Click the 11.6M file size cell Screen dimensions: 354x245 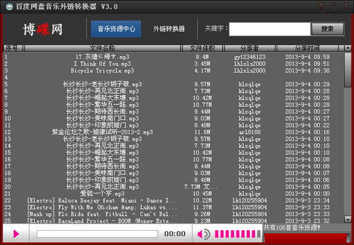click(x=202, y=132)
